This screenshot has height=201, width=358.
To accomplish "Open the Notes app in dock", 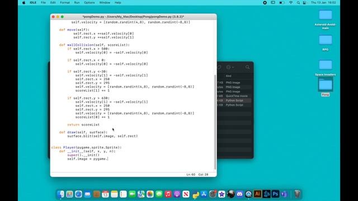I will pos(114,194).
